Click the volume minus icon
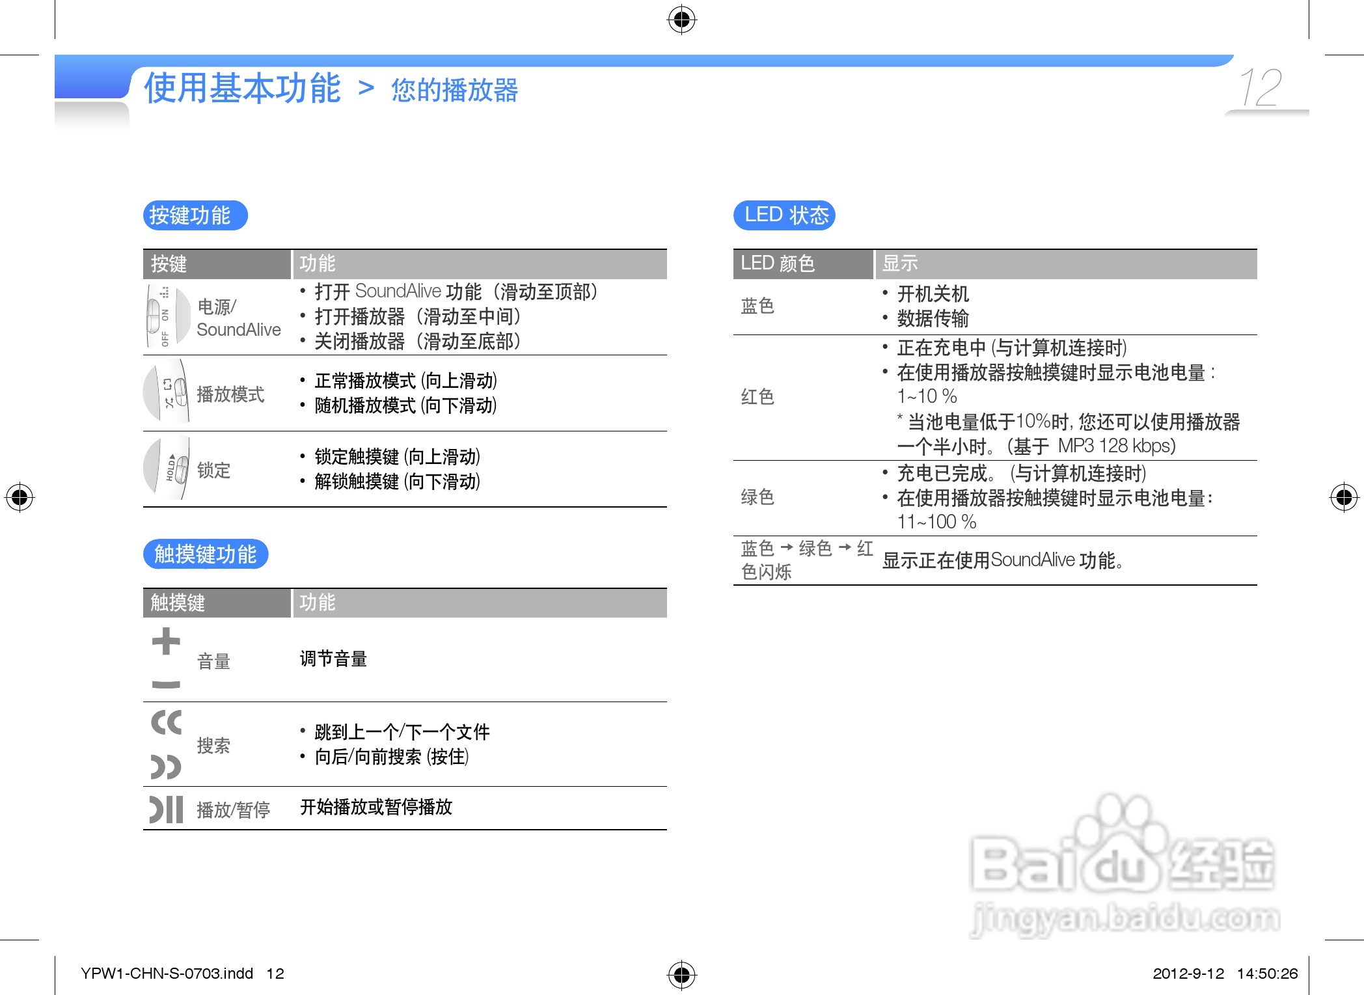This screenshot has height=995, width=1364. (x=166, y=684)
